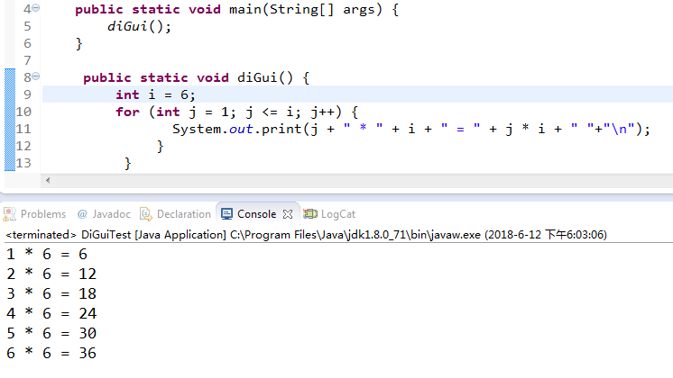
Task: Click the Console monitor icon
Action: click(x=226, y=214)
